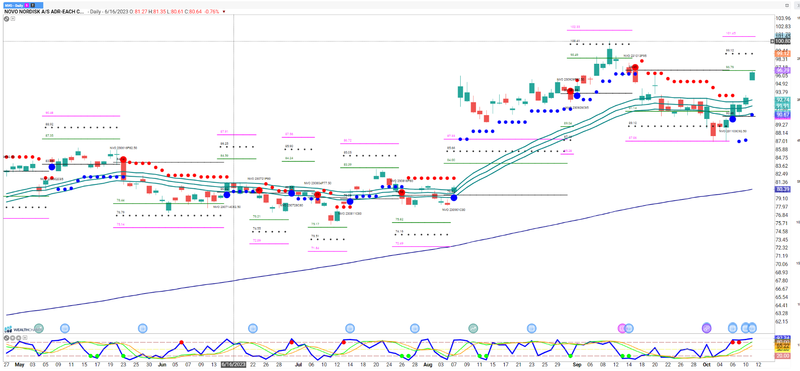
Task: Click the NVO 231013P95 option label
Action: pos(635,56)
